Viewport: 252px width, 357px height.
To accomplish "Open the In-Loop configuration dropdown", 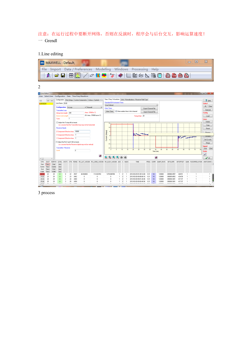I will pos(77,107).
